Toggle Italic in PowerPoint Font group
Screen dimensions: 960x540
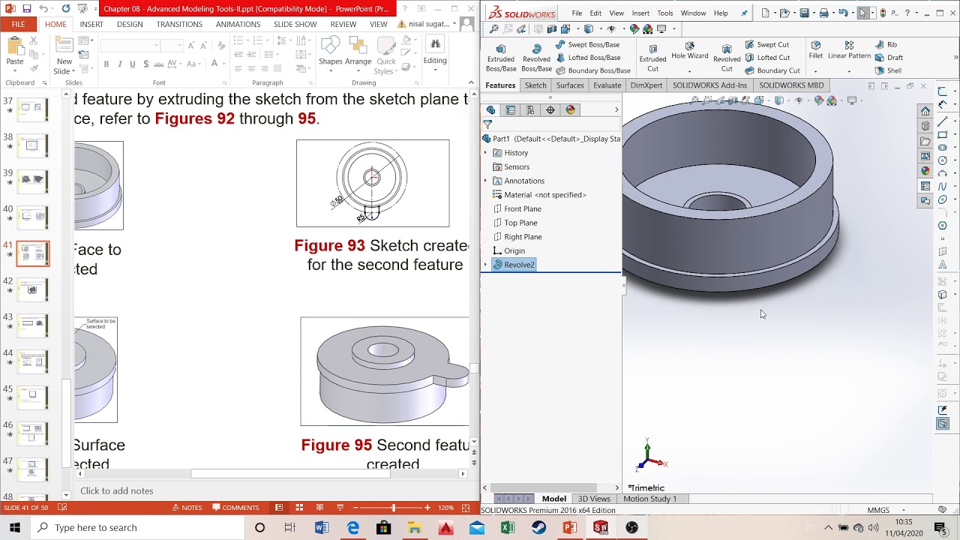tap(120, 64)
